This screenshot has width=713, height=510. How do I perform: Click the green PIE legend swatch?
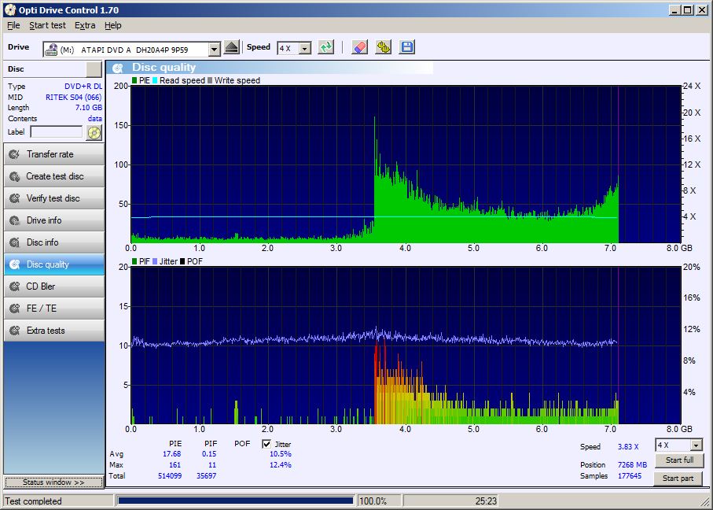pyautogui.click(x=134, y=80)
